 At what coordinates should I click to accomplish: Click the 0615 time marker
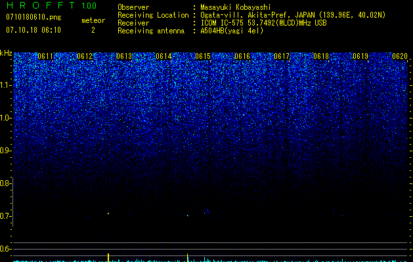tap(203, 56)
